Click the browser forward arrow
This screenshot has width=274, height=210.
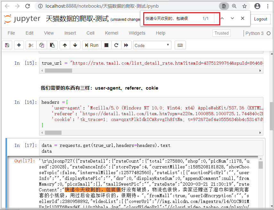[17, 6]
